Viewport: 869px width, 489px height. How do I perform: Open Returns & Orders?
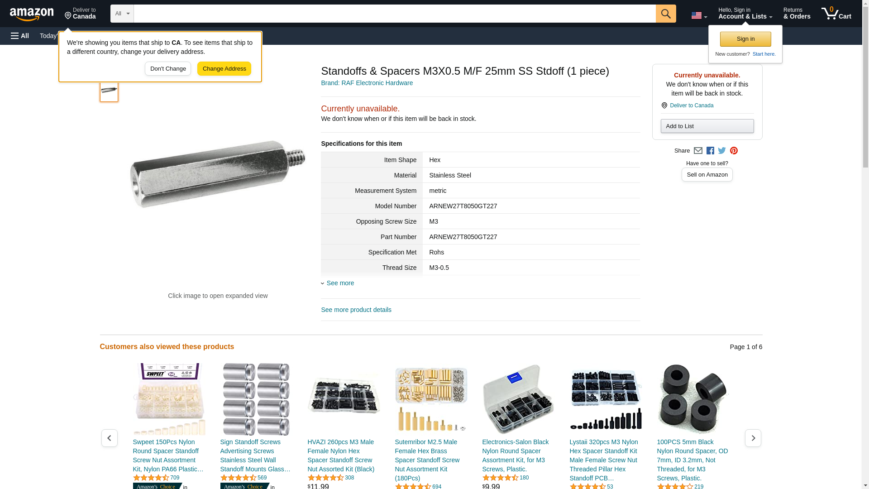pos(797,14)
